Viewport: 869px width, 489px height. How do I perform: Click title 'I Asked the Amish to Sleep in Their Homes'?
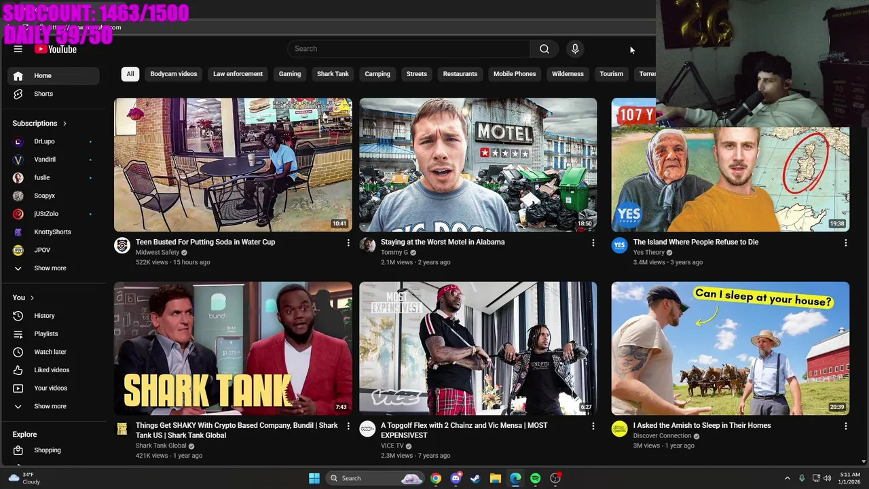click(702, 426)
